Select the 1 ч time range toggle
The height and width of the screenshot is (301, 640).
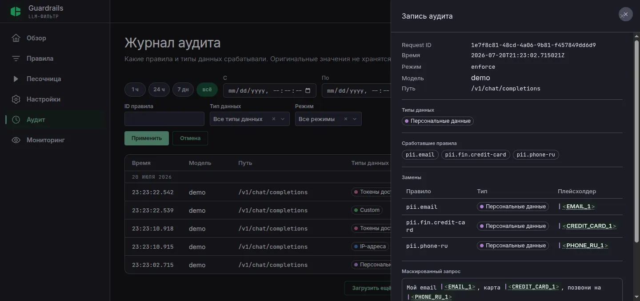pos(135,90)
